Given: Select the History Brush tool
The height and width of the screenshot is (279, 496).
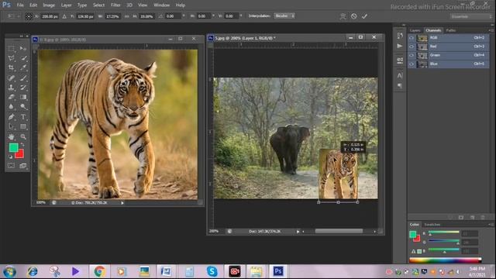Looking at the screenshot, I should 23,88.
